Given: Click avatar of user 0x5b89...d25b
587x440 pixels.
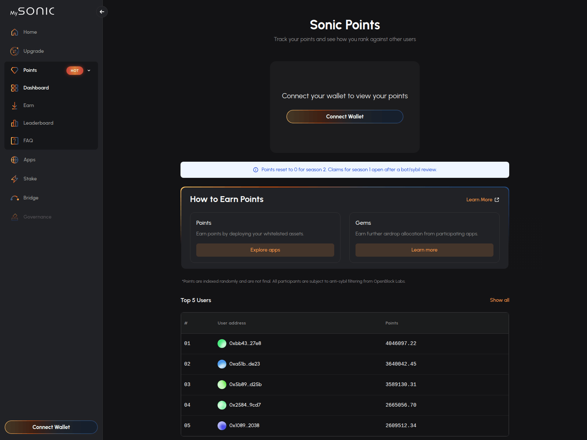Looking at the screenshot, I should click(222, 385).
